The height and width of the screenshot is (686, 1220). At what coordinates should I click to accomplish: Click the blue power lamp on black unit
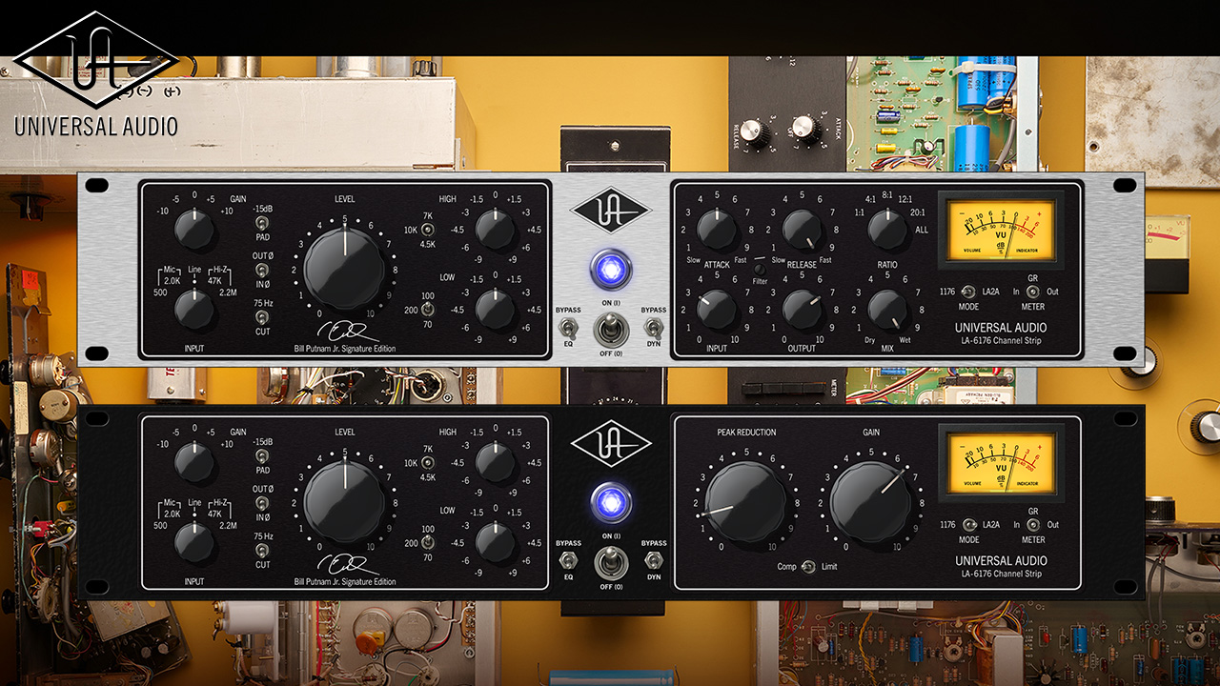611,502
